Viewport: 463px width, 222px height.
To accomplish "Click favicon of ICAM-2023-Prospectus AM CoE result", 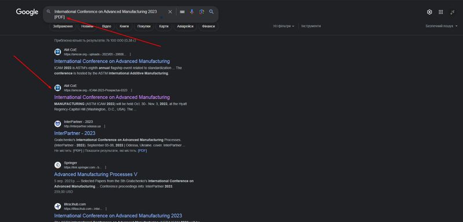I will pos(58,88).
